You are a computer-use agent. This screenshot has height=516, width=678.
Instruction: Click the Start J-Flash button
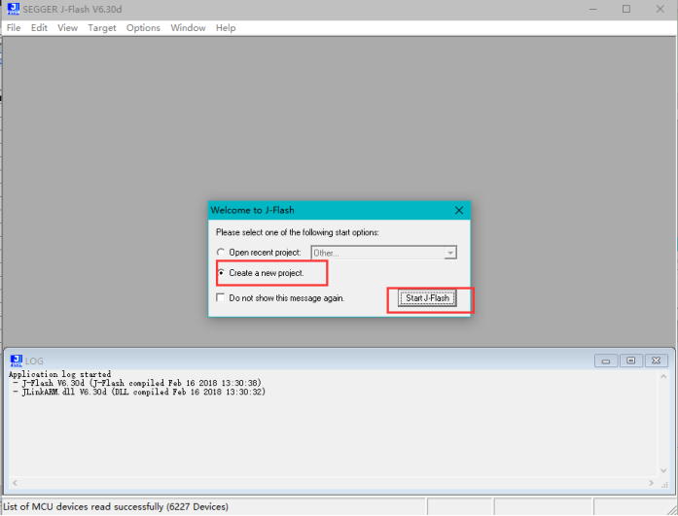(427, 298)
